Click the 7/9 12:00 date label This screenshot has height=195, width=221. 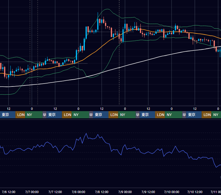click(x=148, y=192)
